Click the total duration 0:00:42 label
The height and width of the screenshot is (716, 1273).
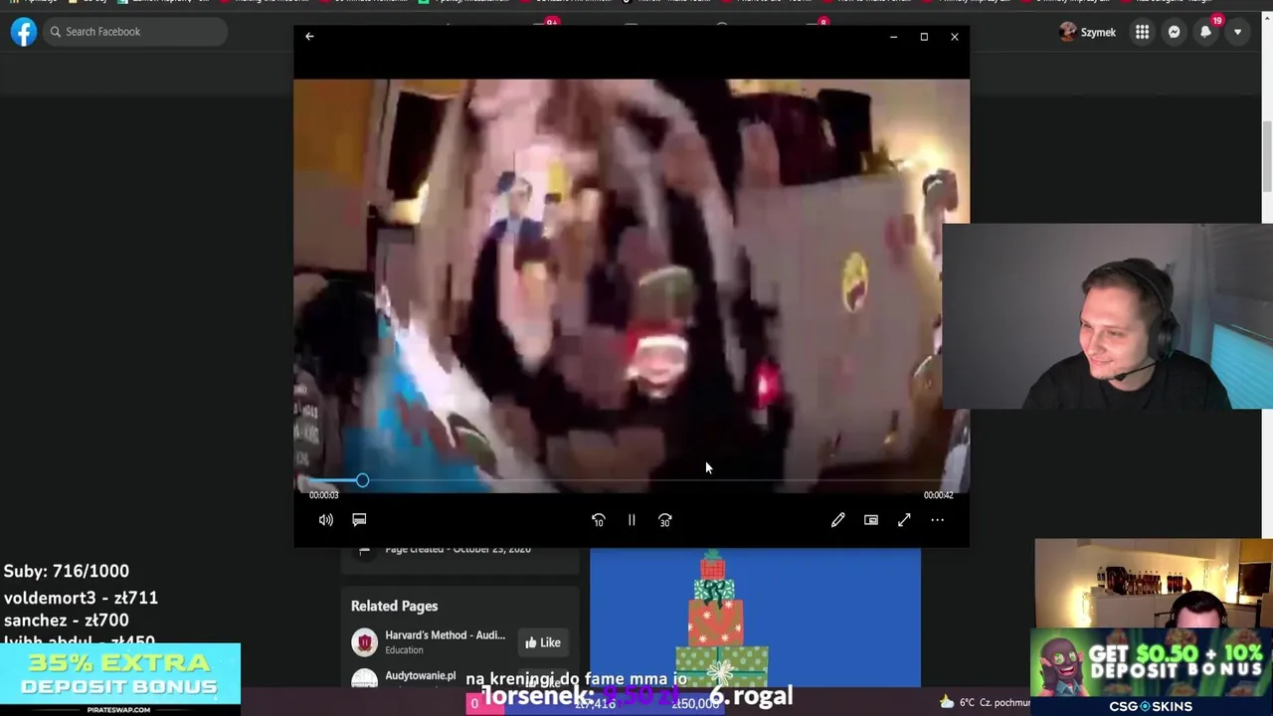(x=938, y=495)
